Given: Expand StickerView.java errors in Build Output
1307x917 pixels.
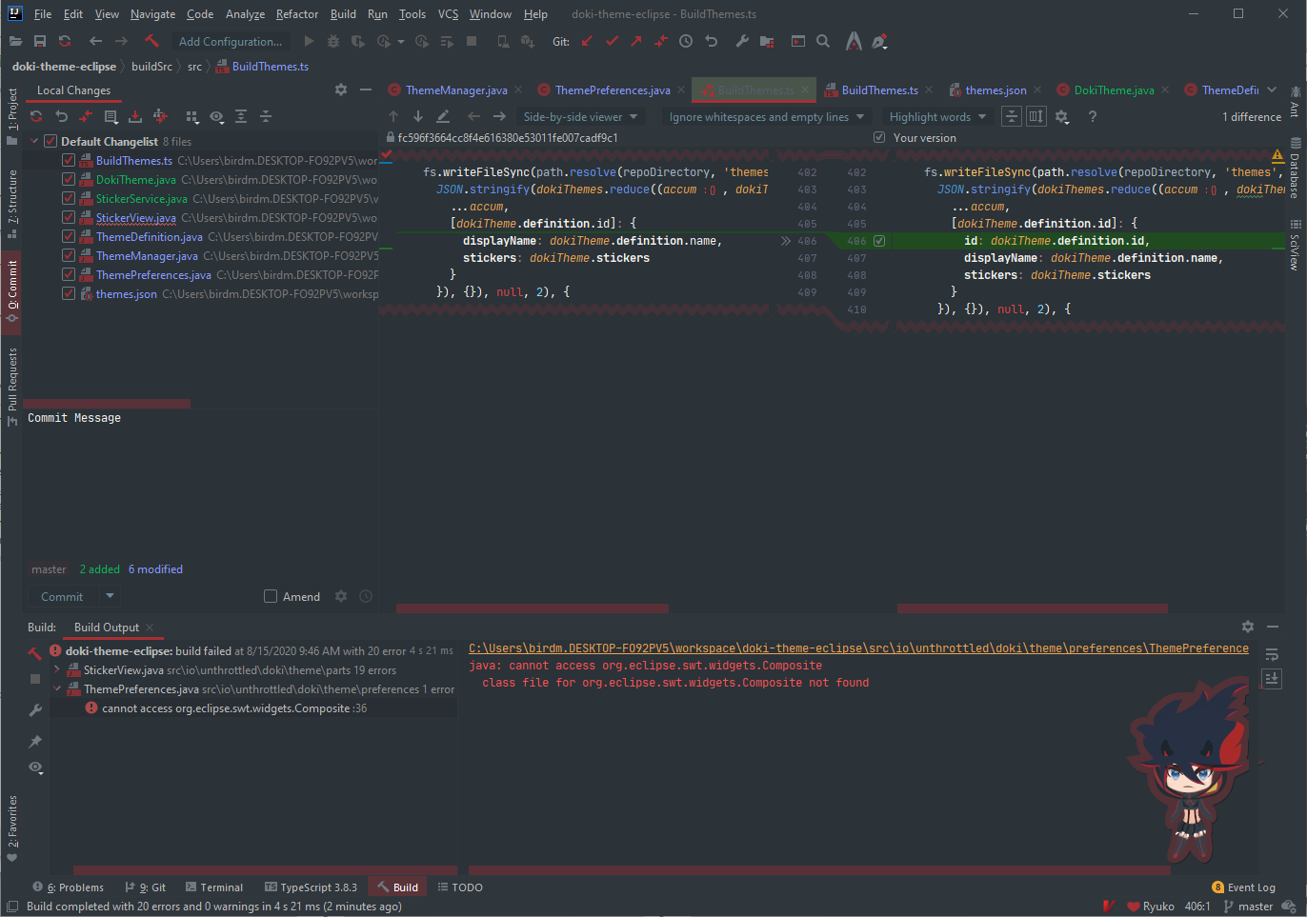Looking at the screenshot, I should point(56,668).
